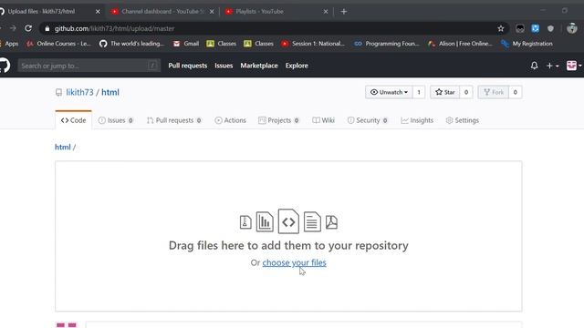
Task: Open the Projects tab
Action: click(x=278, y=120)
